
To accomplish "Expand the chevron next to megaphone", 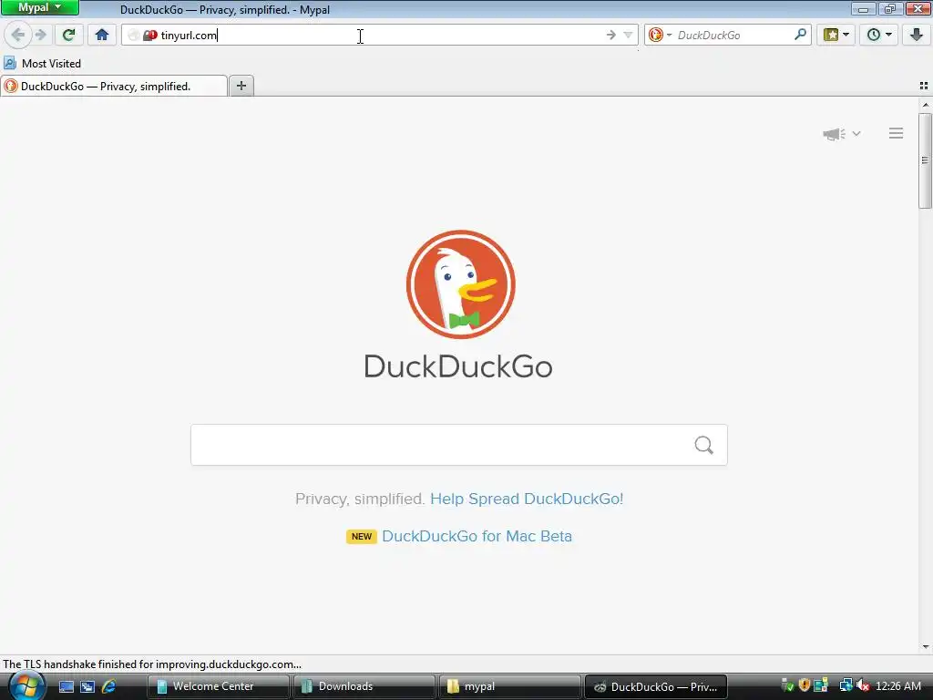I will click(856, 134).
